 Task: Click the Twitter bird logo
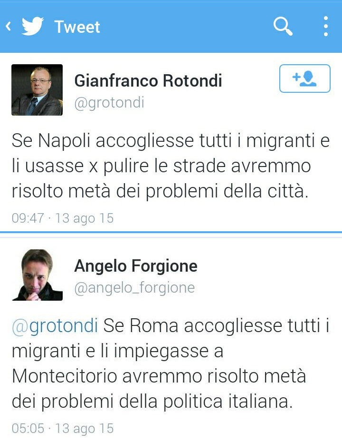(33, 27)
